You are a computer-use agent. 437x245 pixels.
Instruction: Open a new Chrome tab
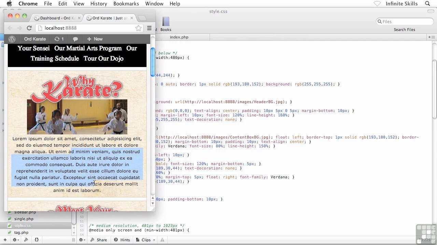(x=143, y=18)
